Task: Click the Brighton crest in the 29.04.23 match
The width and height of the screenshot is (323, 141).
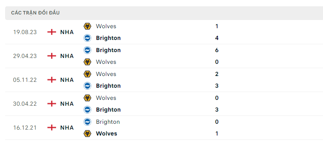Action: tap(87, 50)
